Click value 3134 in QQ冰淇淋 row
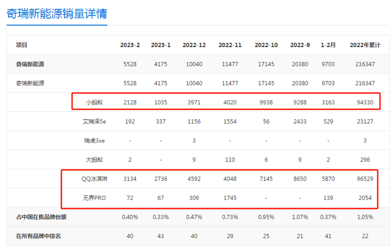The width and height of the screenshot is (391, 247). (130, 179)
